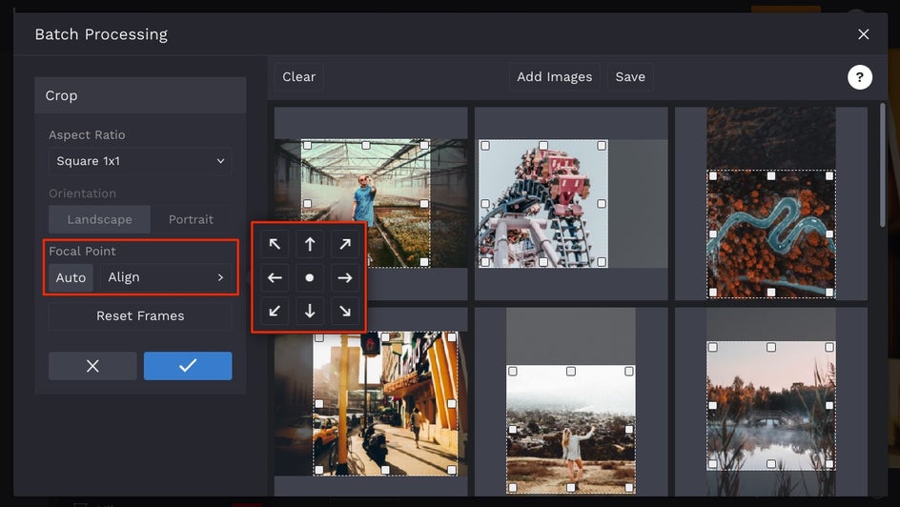This screenshot has height=507, width=900.
Task: Click the Aspect Ratio label
Action: point(87,134)
